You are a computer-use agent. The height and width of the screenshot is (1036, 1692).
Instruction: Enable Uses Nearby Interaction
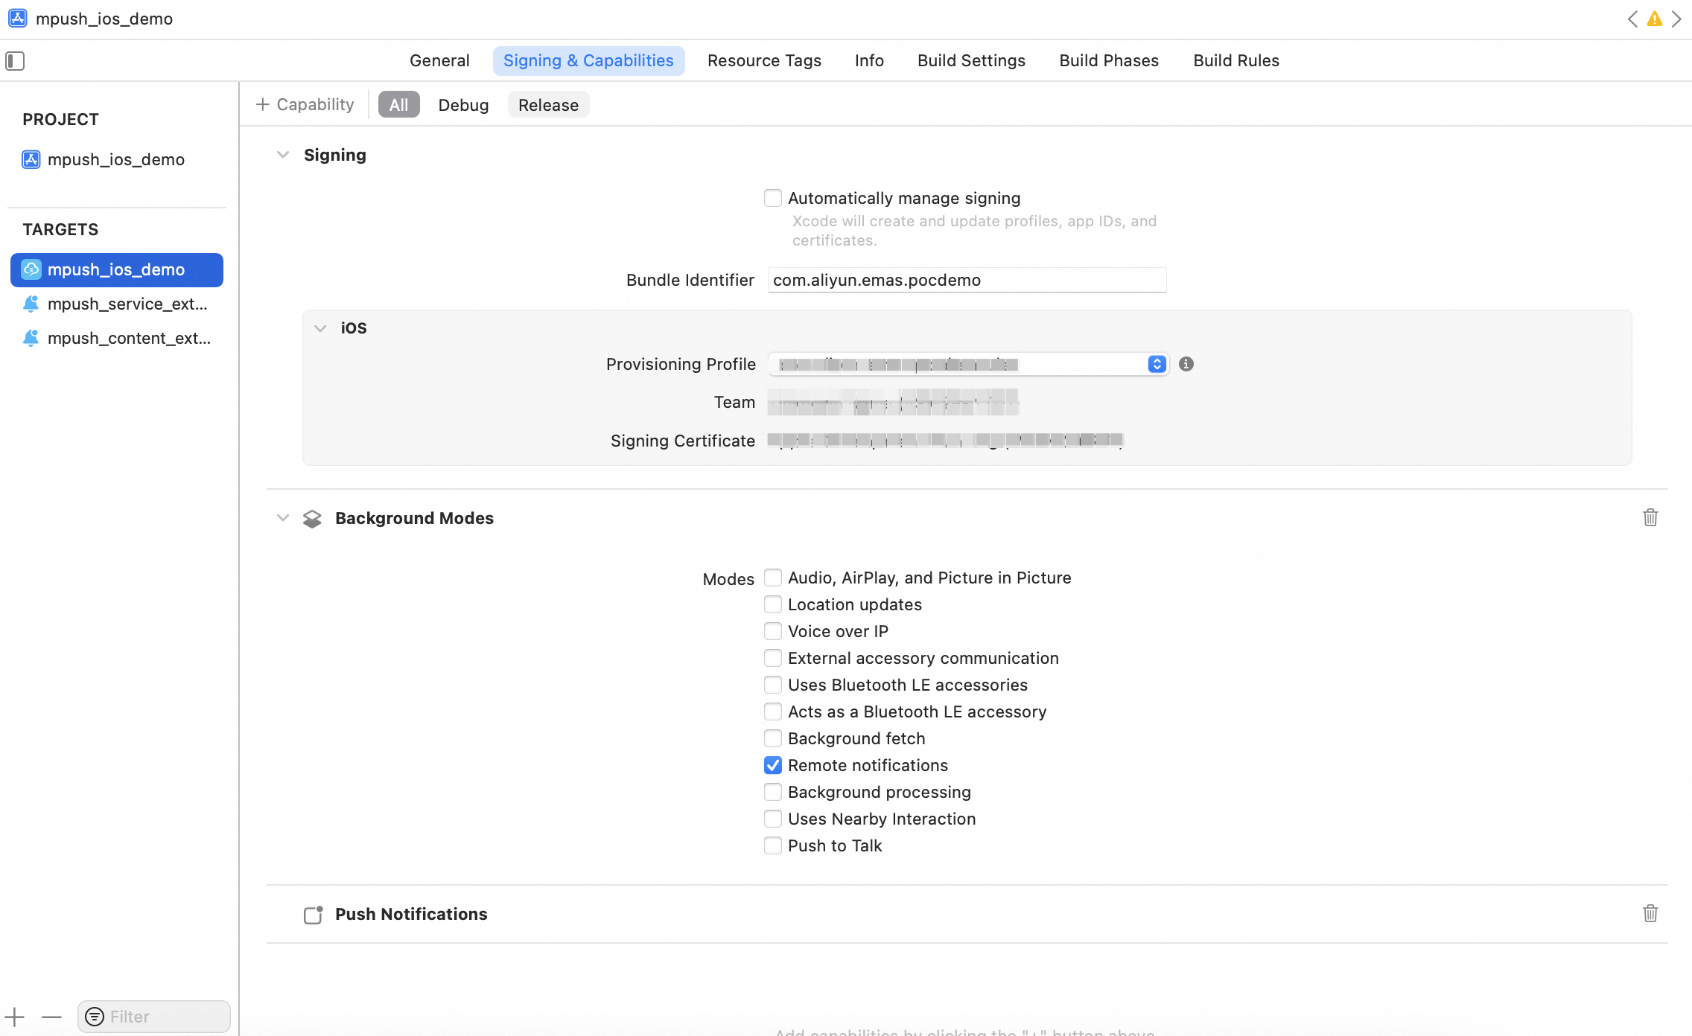click(773, 819)
